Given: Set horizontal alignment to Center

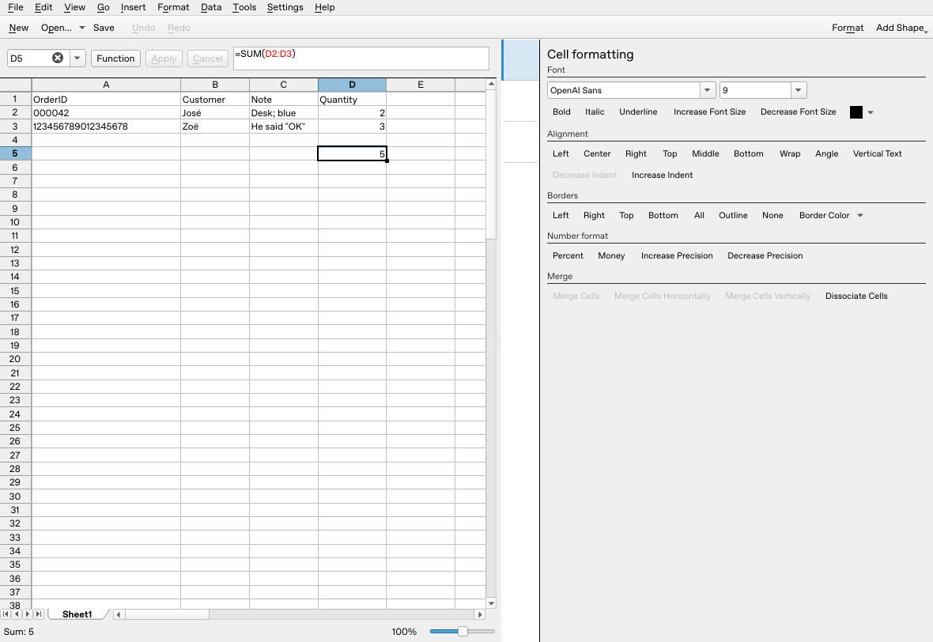Looking at the screenshot, I should (x=597, y=153).
